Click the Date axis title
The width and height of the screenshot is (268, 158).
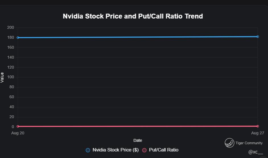coord(138,140)
